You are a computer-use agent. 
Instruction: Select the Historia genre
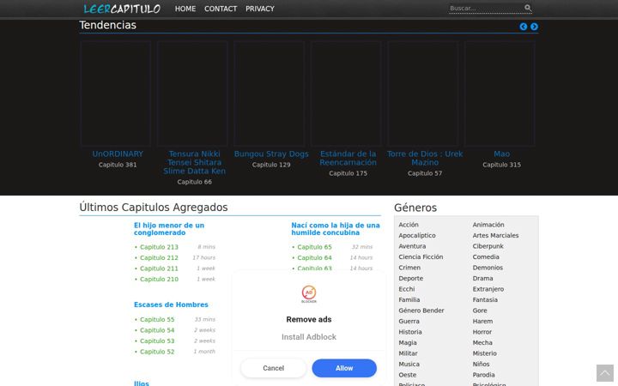point(410,332)
